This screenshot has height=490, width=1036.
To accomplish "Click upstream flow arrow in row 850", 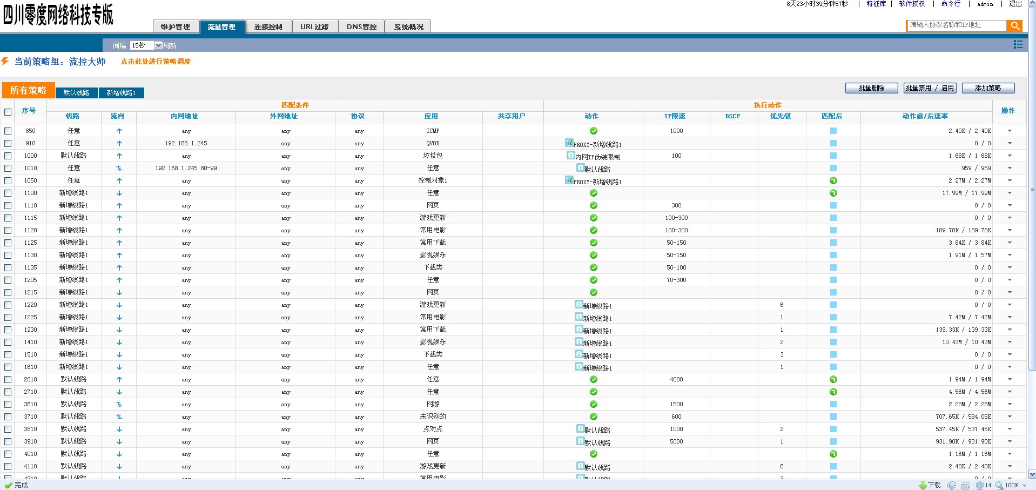I will click(x=119, y=131).
